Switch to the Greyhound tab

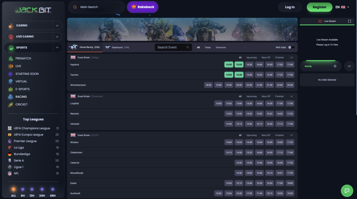pos(117,47)
